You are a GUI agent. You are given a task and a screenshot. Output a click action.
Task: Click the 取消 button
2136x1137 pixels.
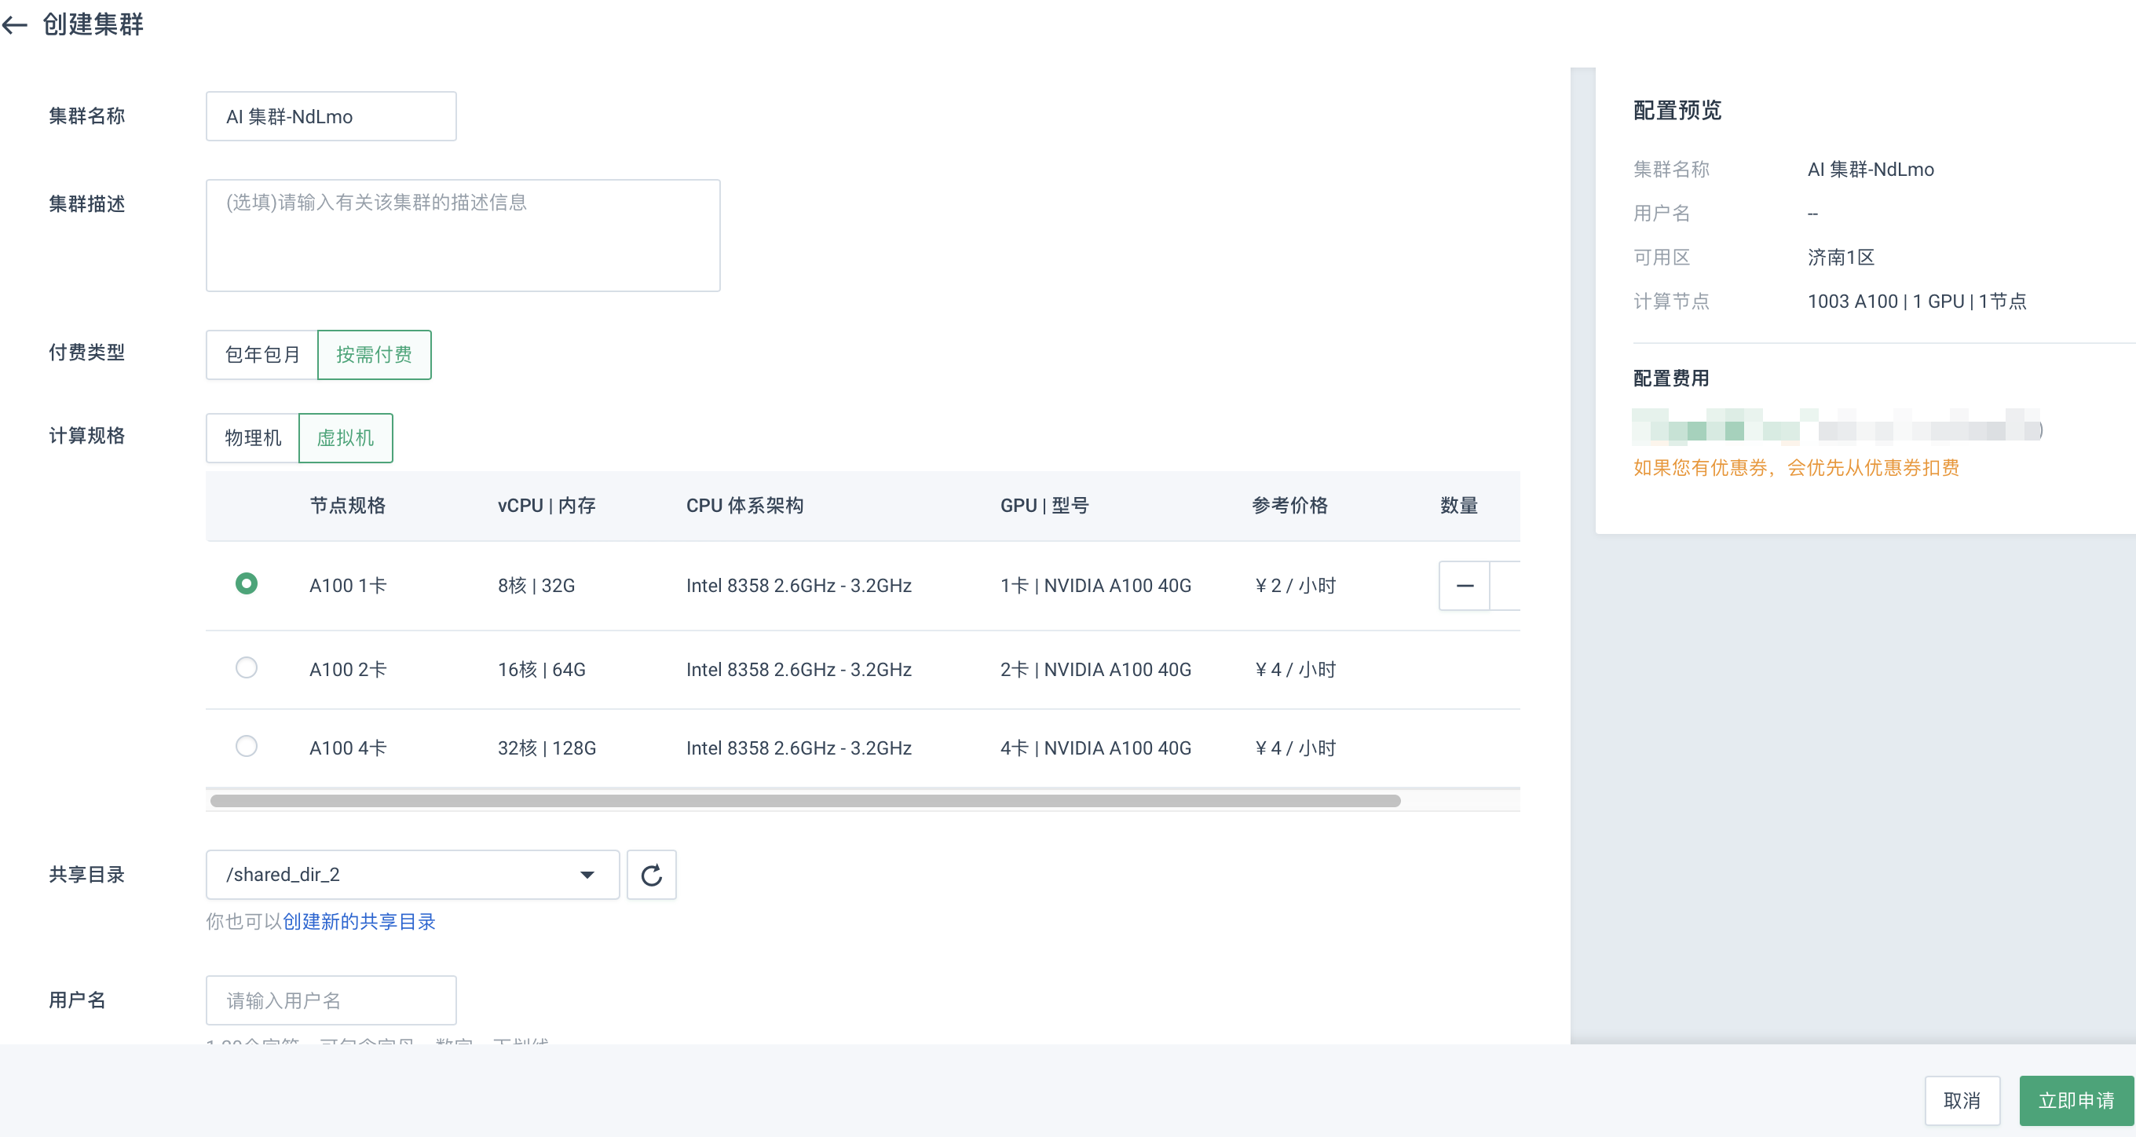(x=1962, y=1101)
